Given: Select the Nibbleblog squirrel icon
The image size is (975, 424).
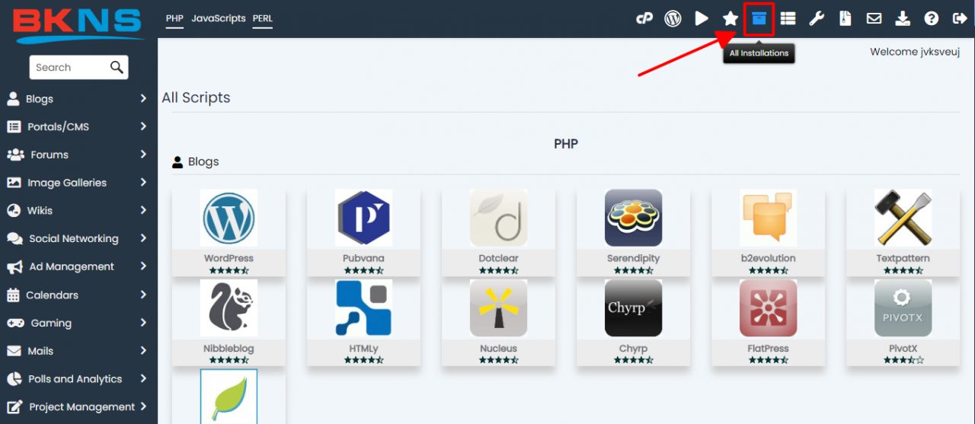Looking at the screenshot, I should click(229, 308).
